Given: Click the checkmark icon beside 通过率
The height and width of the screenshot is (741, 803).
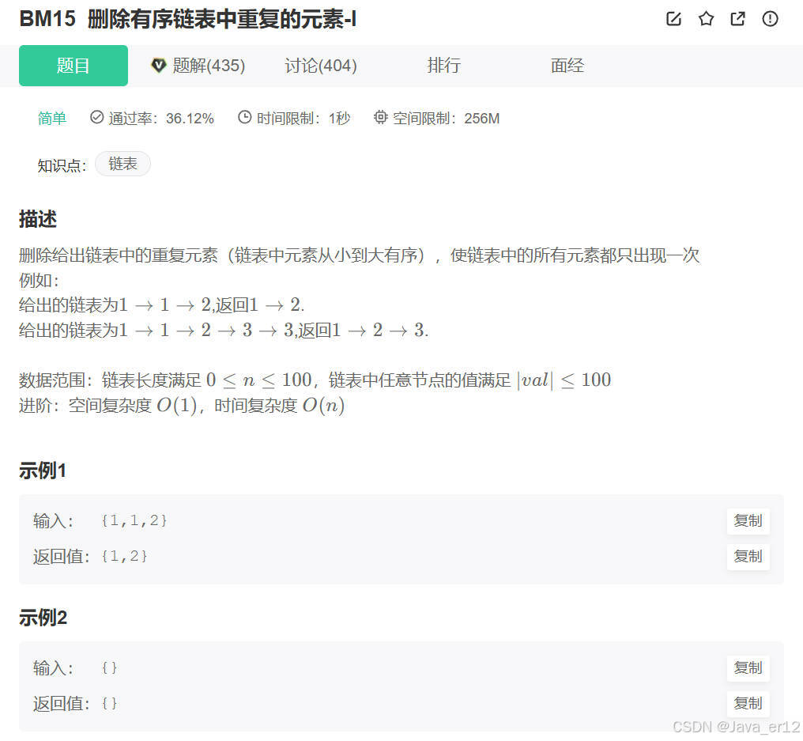Looking at the screenshot, I should coord(96,116).
